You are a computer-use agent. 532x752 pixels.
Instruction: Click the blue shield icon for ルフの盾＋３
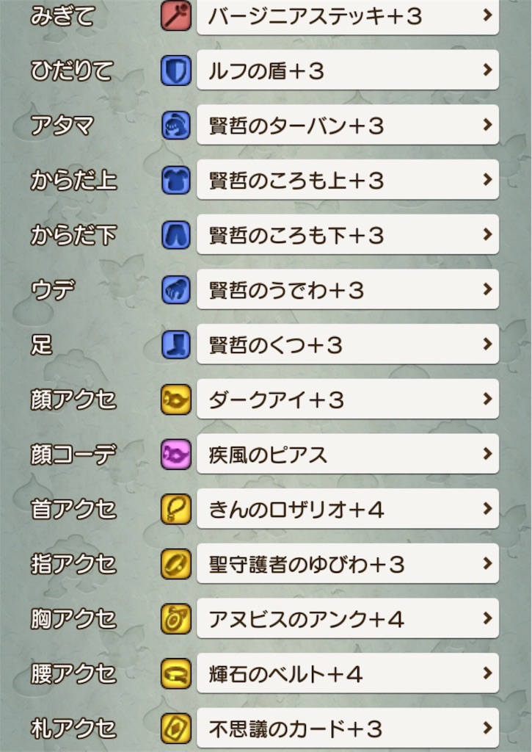click(175, 70)
